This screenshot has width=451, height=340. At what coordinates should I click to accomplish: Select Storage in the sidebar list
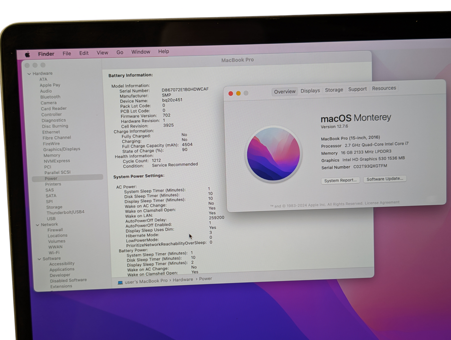[54, 207]
